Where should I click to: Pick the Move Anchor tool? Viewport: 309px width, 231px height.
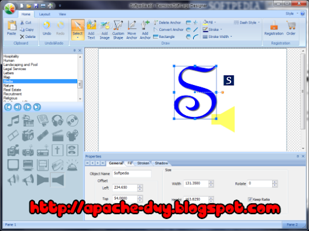132,30
